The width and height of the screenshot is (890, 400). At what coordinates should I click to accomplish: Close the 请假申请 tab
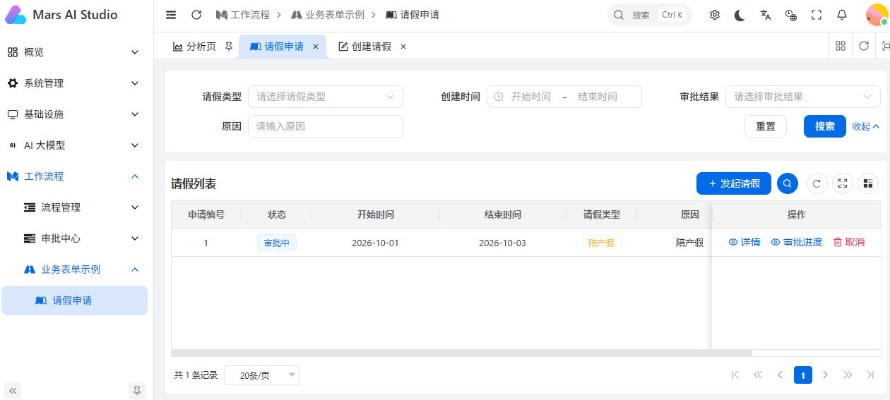(x=316, y=47)
